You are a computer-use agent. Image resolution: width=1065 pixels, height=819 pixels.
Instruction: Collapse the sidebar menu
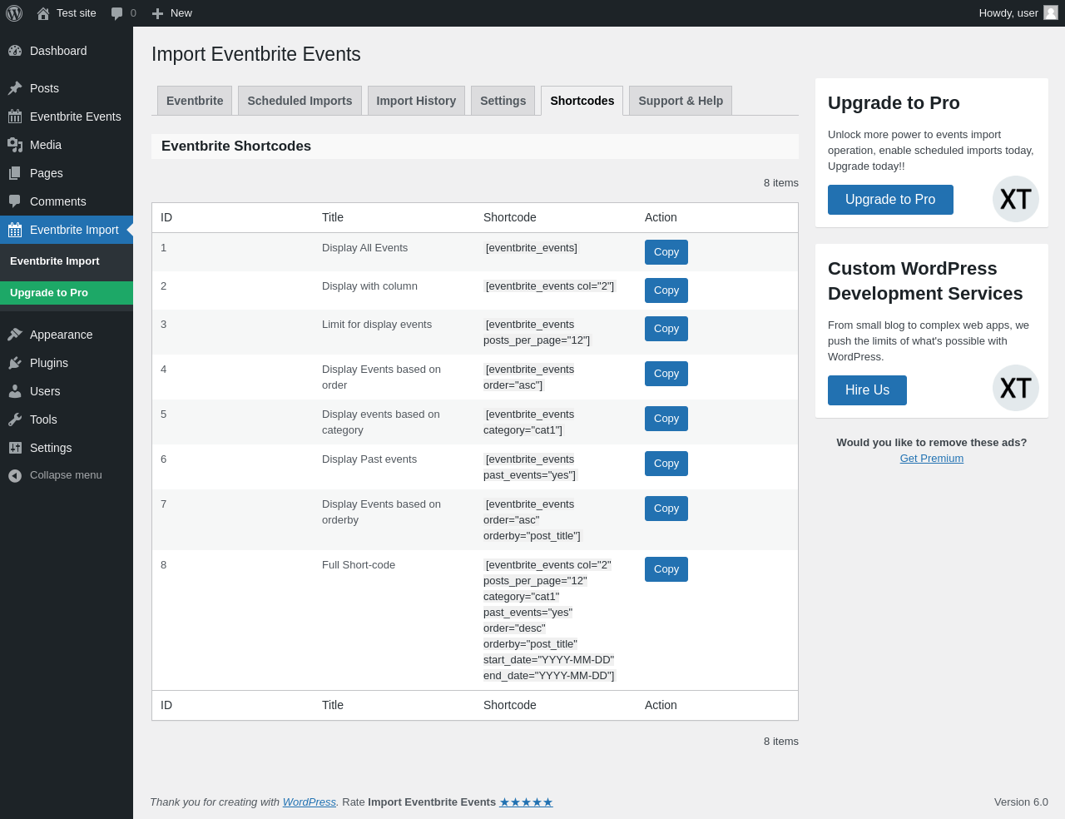click(67, 475)
